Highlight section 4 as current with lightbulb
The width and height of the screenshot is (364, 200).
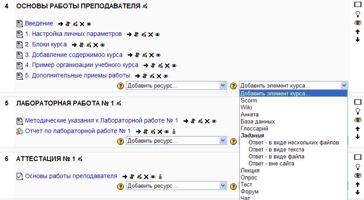358,14
